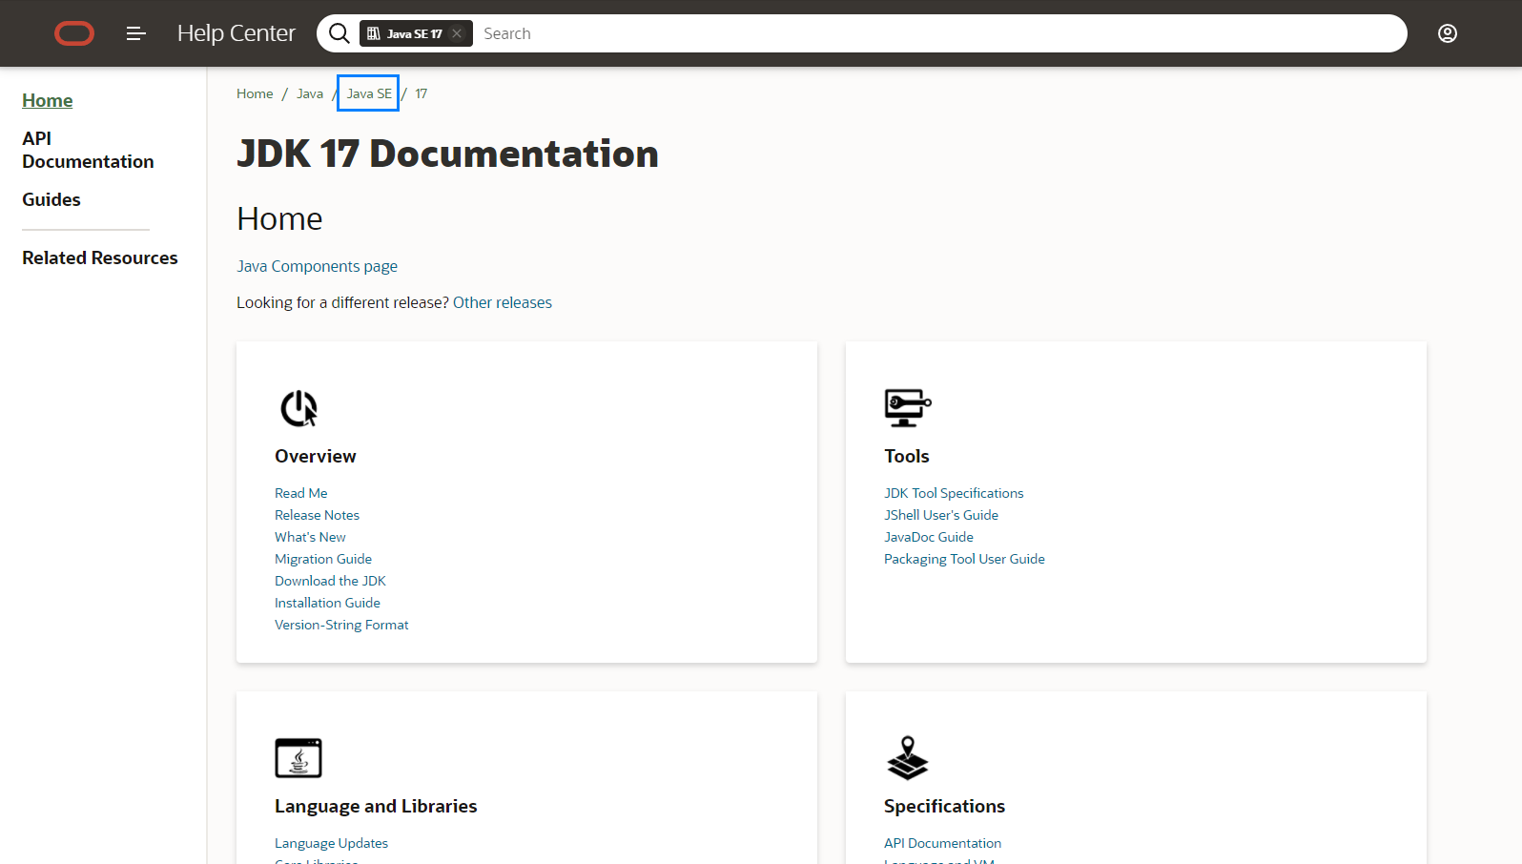Image resolution: width=1522 pixels, height=864 pixels.
Task: Open API Documentation link under Specifications
Action: 943,843
